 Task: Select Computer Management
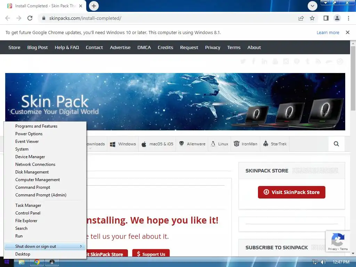(38, 180)
